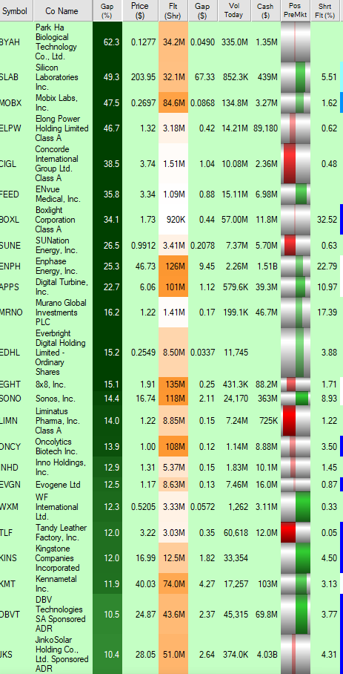This screenshot has height=674, width=343.
Task: Click Oncolytics Biotech Inc. company name
Action: [x=56, y=447]
